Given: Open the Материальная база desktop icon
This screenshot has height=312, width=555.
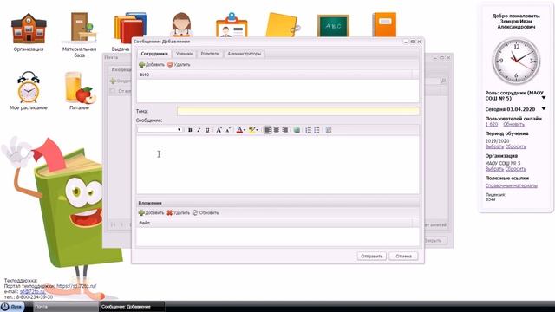Looking at the screenshot, I should click(79, 35).
